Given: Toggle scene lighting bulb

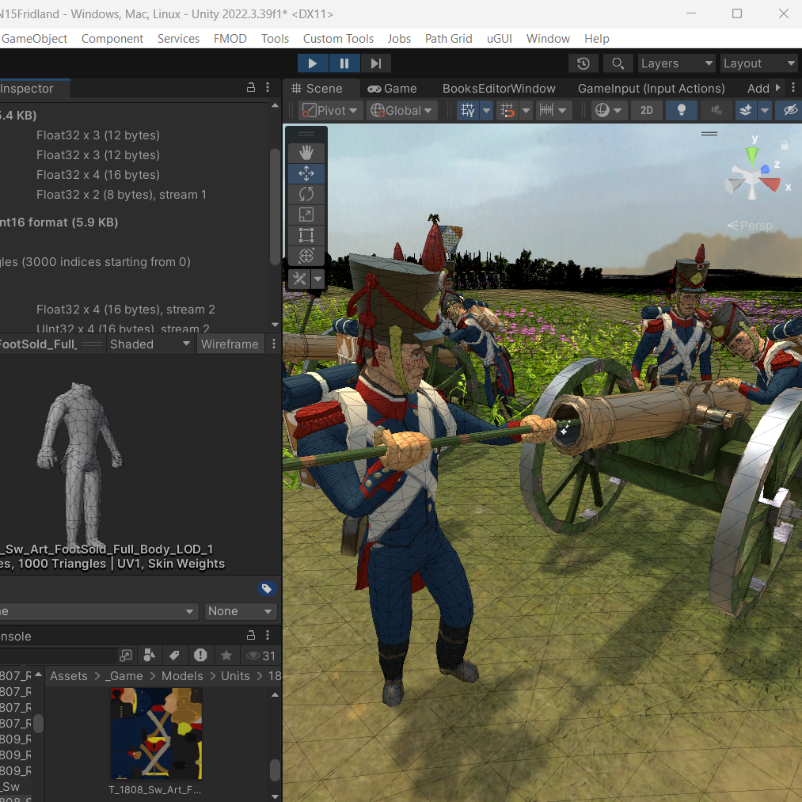Looking at the screenshot, I should click(x=682, y=111).
